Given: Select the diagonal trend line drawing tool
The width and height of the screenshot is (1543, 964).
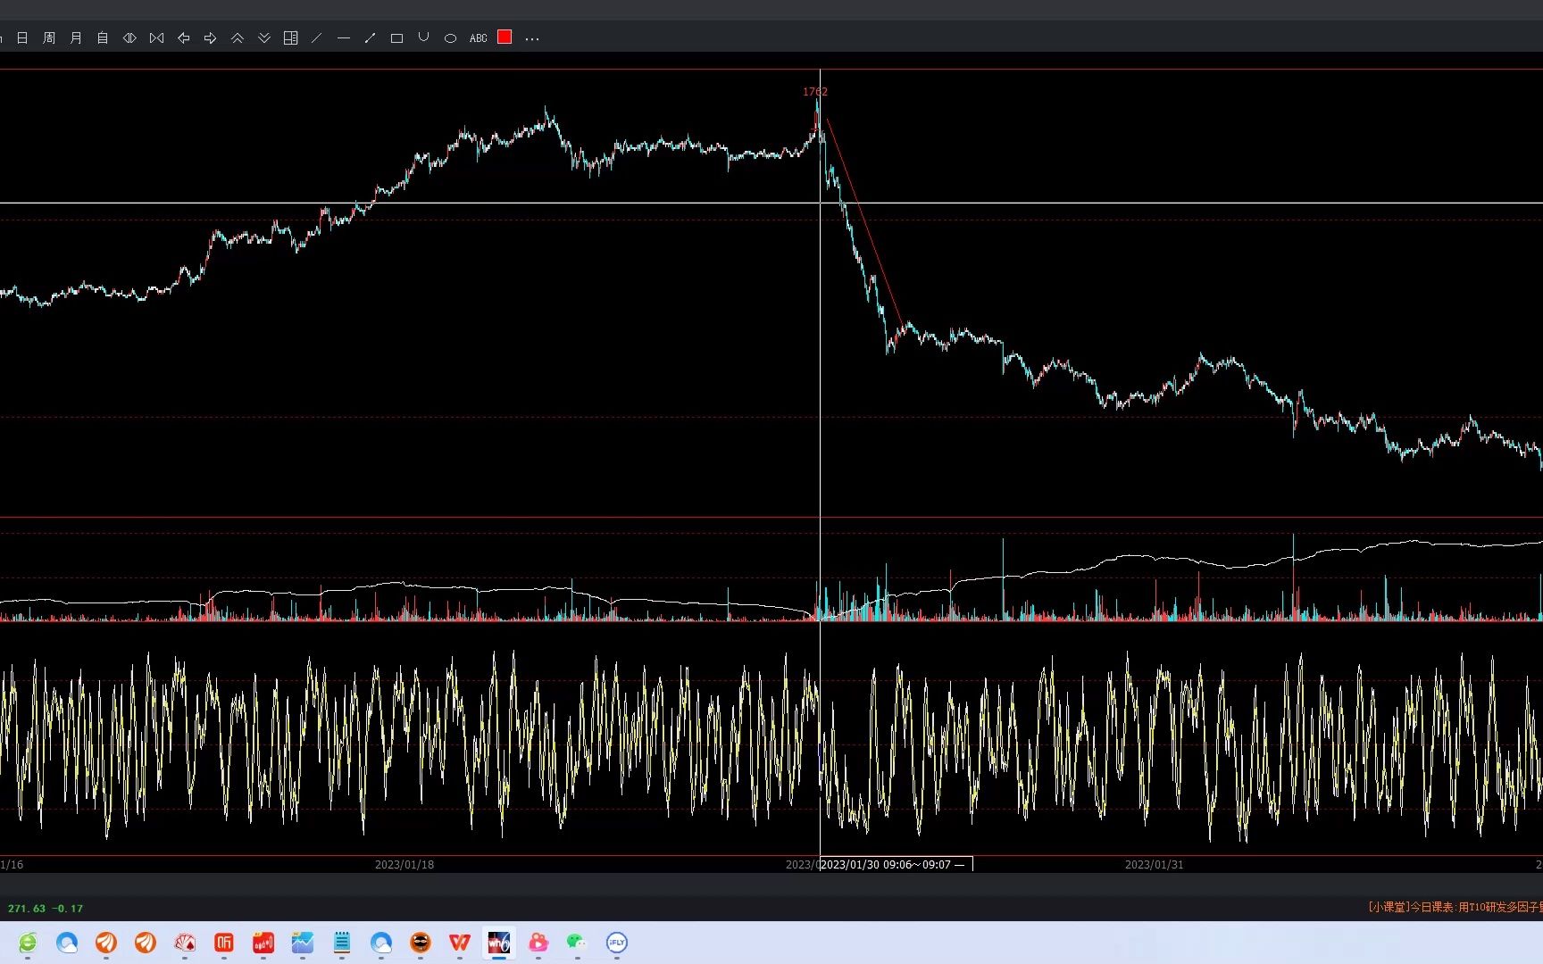Looking at the screenshot, I should point(316,38).
